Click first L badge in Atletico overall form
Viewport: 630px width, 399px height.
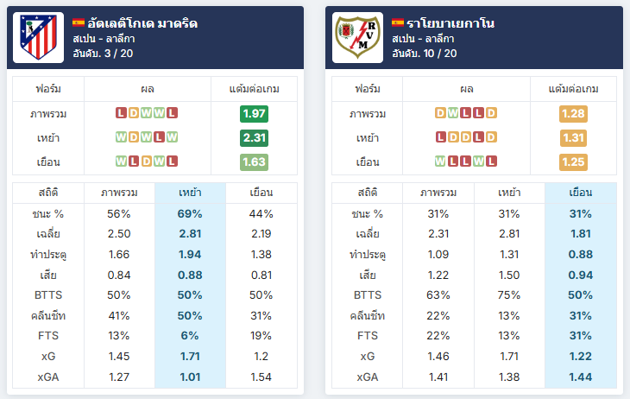(x=121, y=113)
